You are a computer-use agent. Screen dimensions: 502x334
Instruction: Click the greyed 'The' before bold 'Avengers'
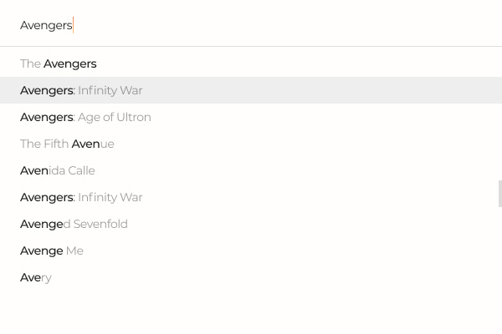coord(30,63)
